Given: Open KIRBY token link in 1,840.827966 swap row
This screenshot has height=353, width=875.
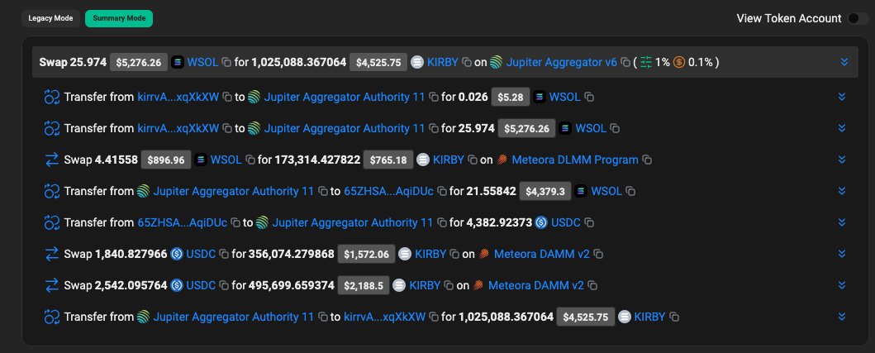Looking at the screenshot, I should point(430,254).
